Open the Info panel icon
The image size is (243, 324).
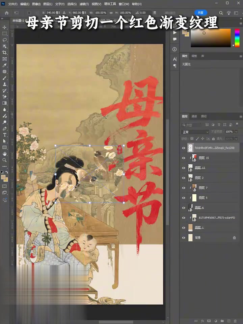pyautogui.click(x=174, y=49)
